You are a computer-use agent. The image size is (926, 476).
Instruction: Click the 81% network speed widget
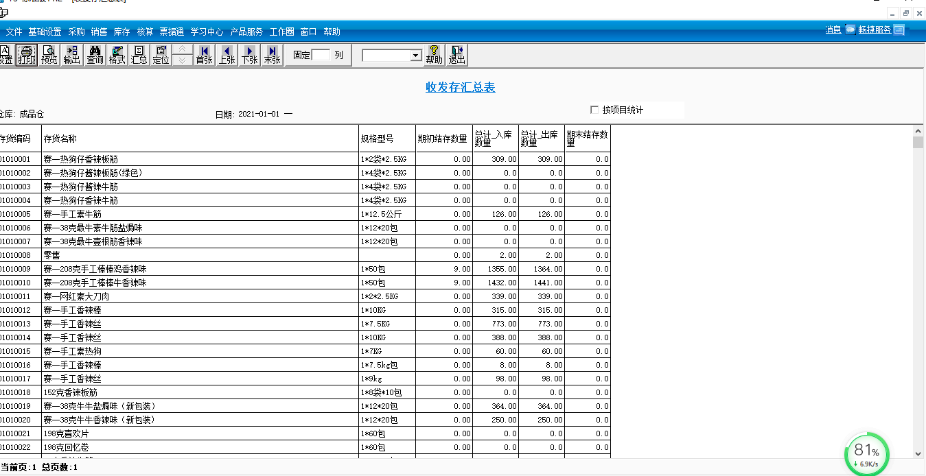866,453
